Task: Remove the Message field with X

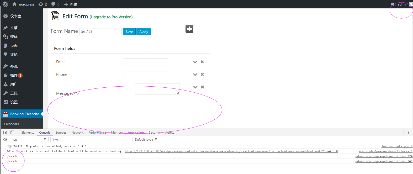Action: pos(203,87)
